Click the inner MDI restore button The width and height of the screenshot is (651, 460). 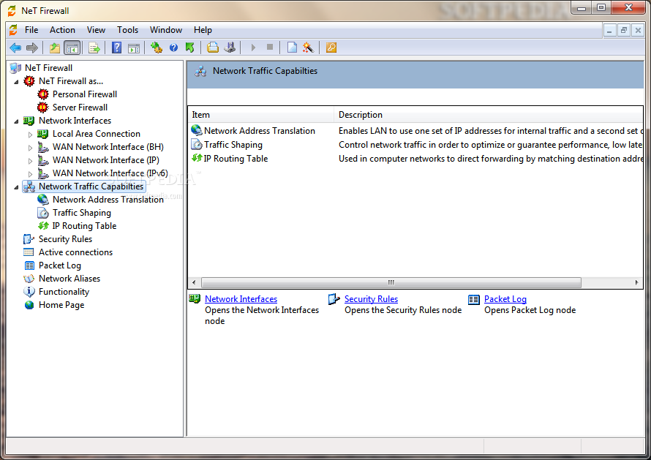[x=624, y=30]
